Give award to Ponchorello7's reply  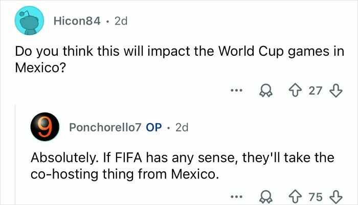pos(266,196)
